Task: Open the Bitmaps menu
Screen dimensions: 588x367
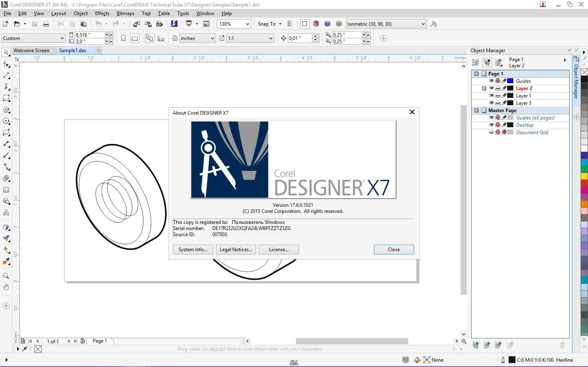Action: pos(125,13)
